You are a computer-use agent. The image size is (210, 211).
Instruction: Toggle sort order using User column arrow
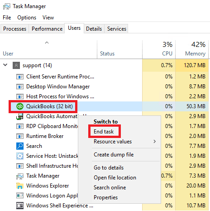[x=47, y=43]
